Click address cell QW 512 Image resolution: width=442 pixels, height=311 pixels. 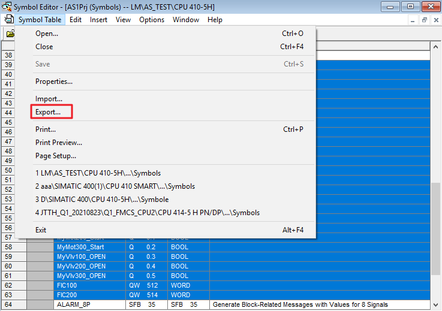(146, 285)
